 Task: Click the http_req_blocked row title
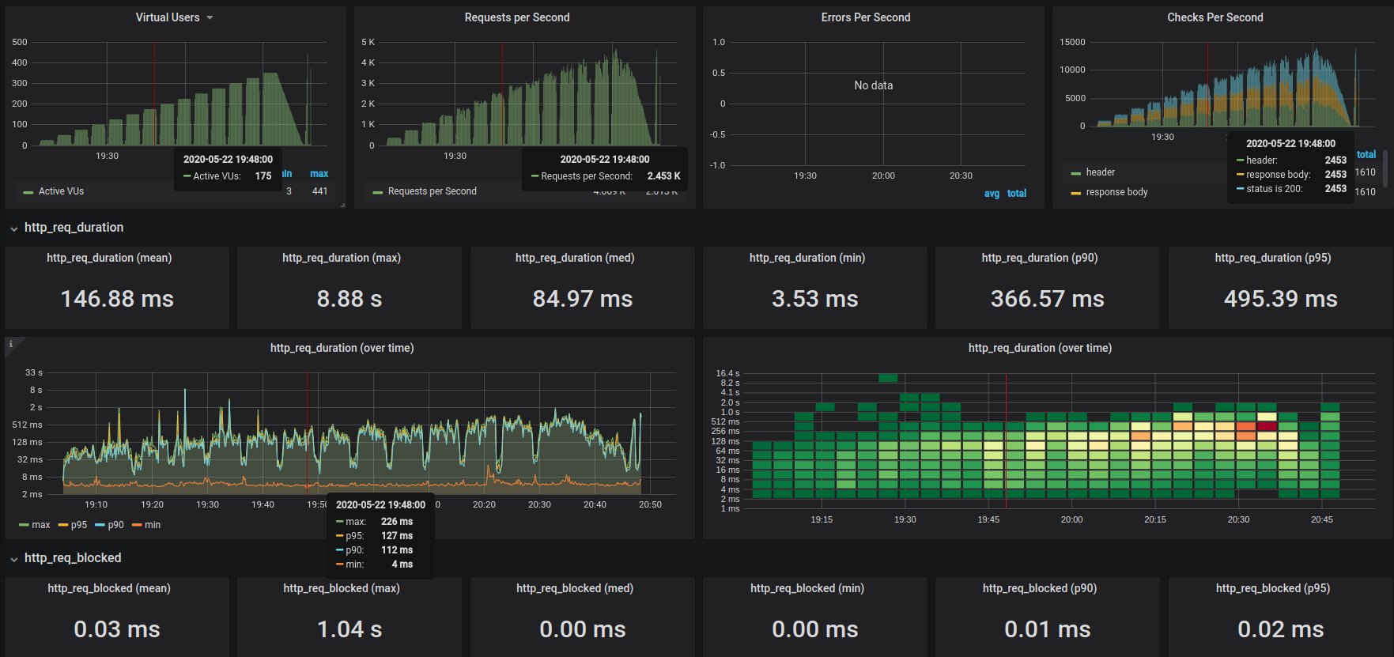73,558
